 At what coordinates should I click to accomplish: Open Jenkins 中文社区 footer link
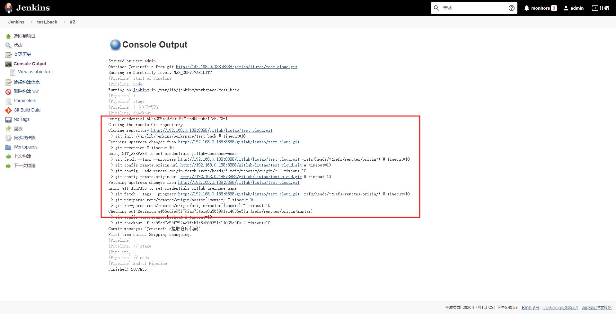click(x=597, y=308)
